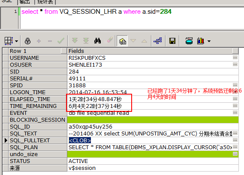Open ellipsis button on USERNAME row
244x175 pixels.
(235, 58)
